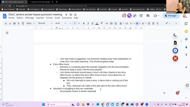Toggle the checklist button
Viewport: 190px width, 107px height.
pyautogui.click(x=131, y=23)
